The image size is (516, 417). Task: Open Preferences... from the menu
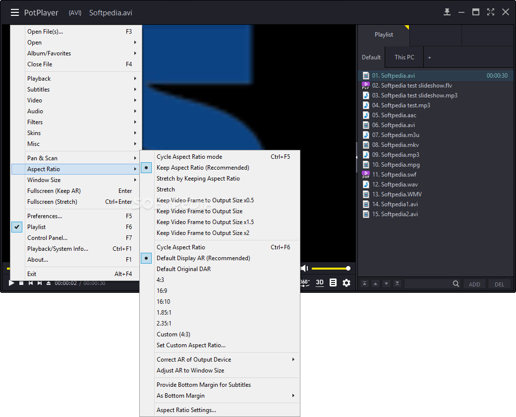pos(76,216)
